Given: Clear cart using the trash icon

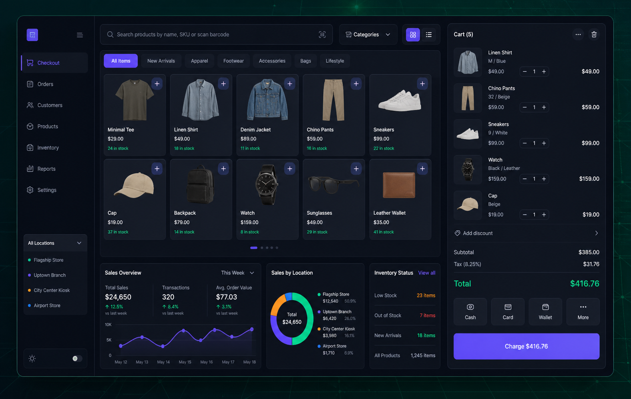Looking at the screenshot, I should (594, 34).
